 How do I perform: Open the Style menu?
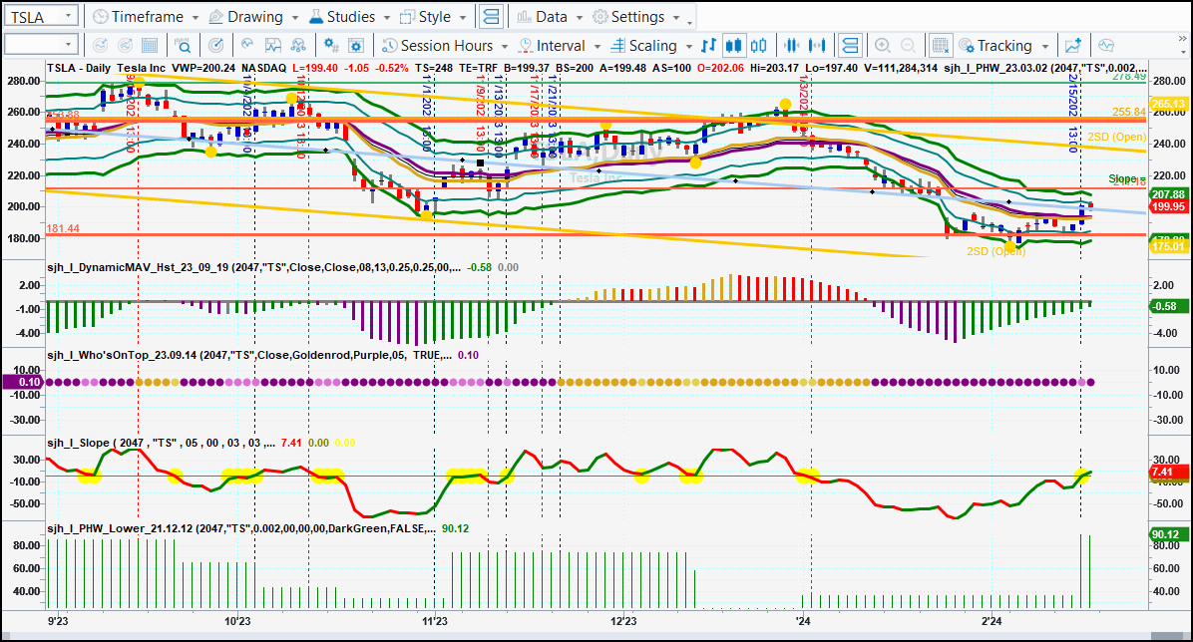433,16
